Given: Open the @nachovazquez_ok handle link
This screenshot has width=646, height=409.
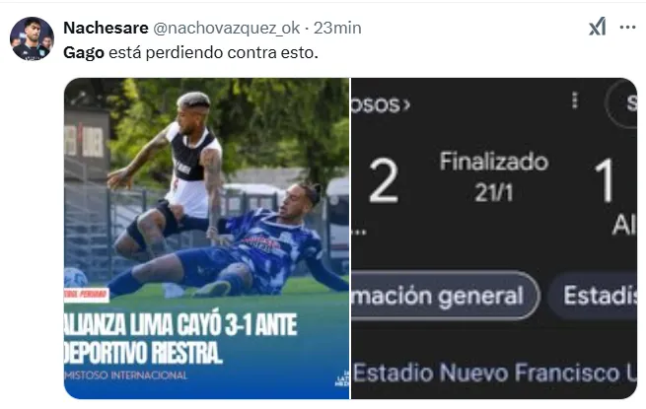Looking at the screenshot, I should [227, 28].
